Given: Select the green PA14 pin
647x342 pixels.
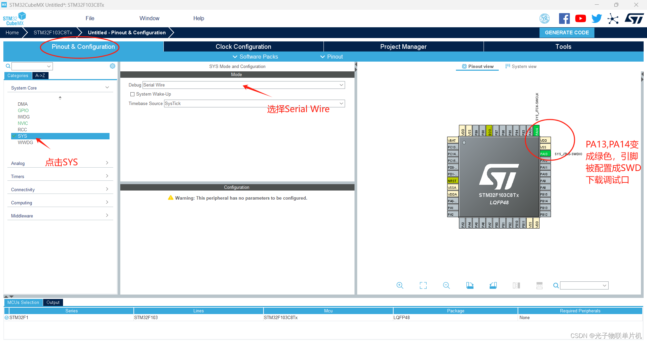Looking at the screenshot, I should point(537,130).
